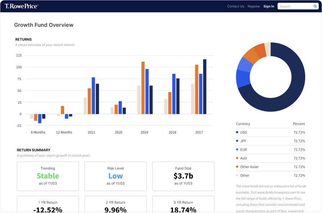
Task: Click the AUD currency label
Action: pyautogui.click(x=243, y=158)
